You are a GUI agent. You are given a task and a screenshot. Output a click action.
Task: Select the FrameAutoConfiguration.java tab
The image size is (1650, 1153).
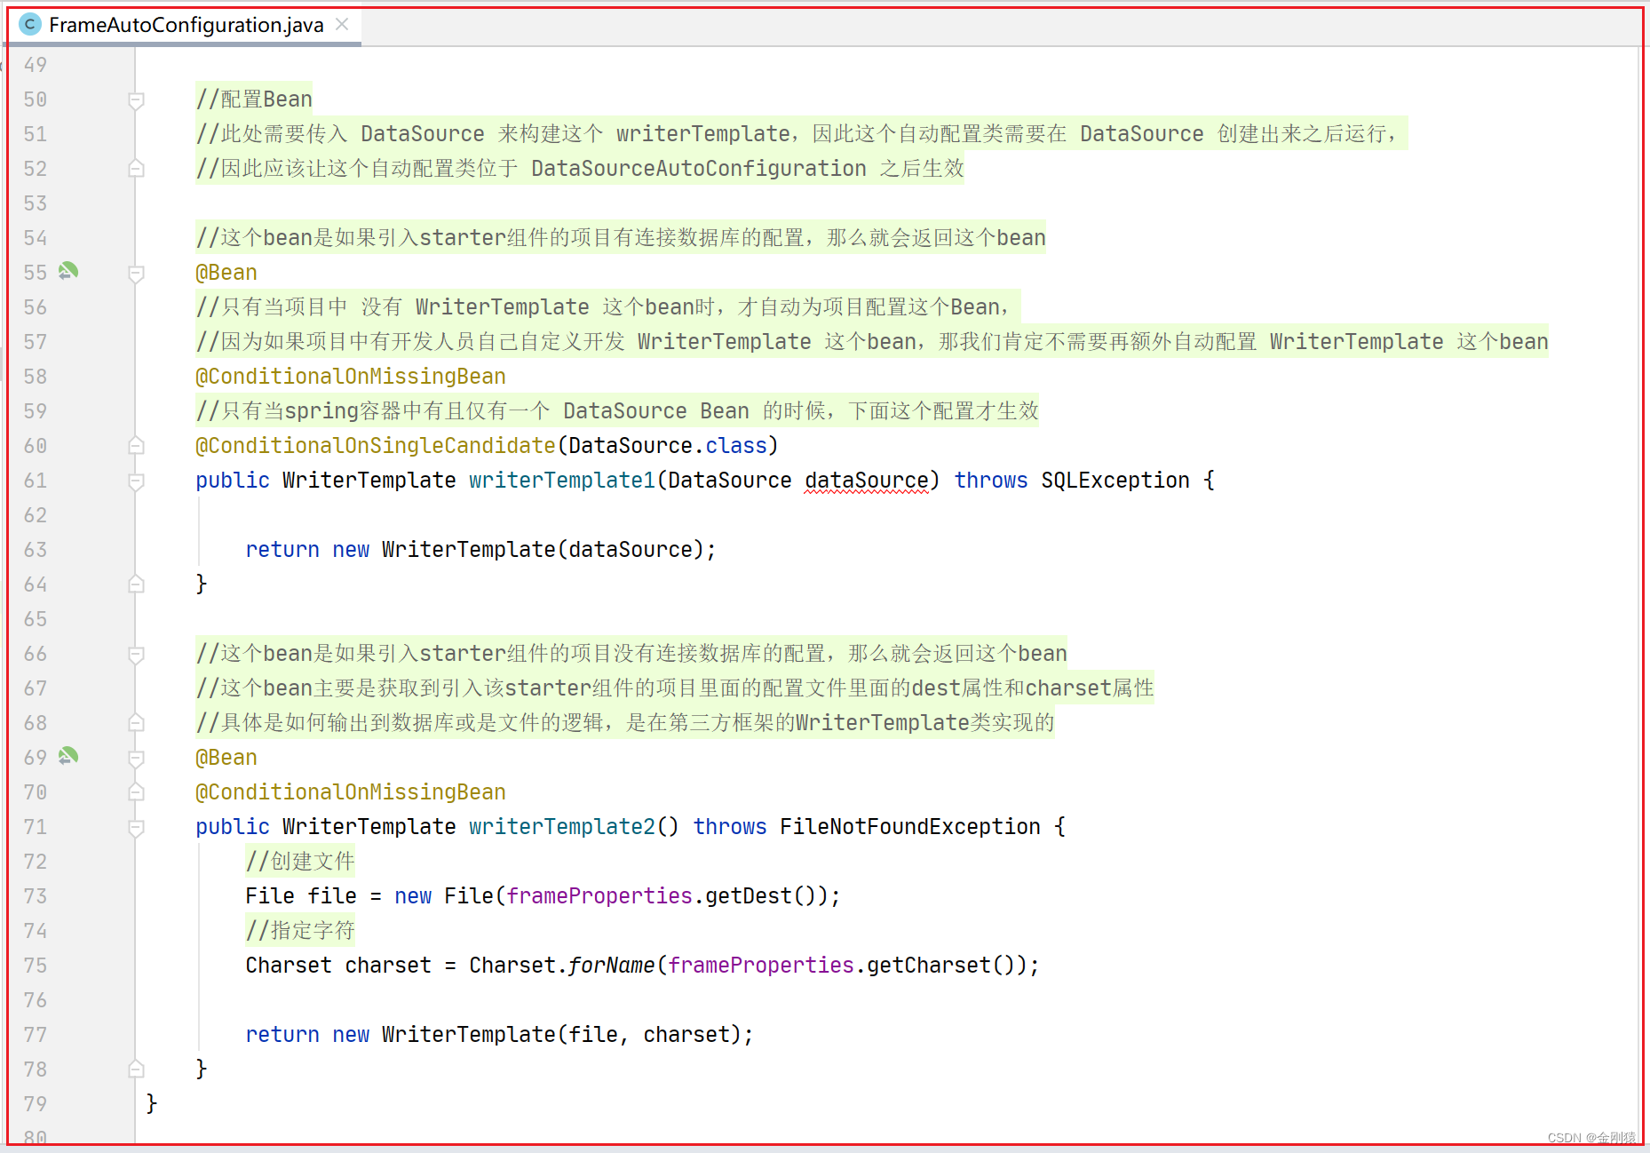[185, 25]
